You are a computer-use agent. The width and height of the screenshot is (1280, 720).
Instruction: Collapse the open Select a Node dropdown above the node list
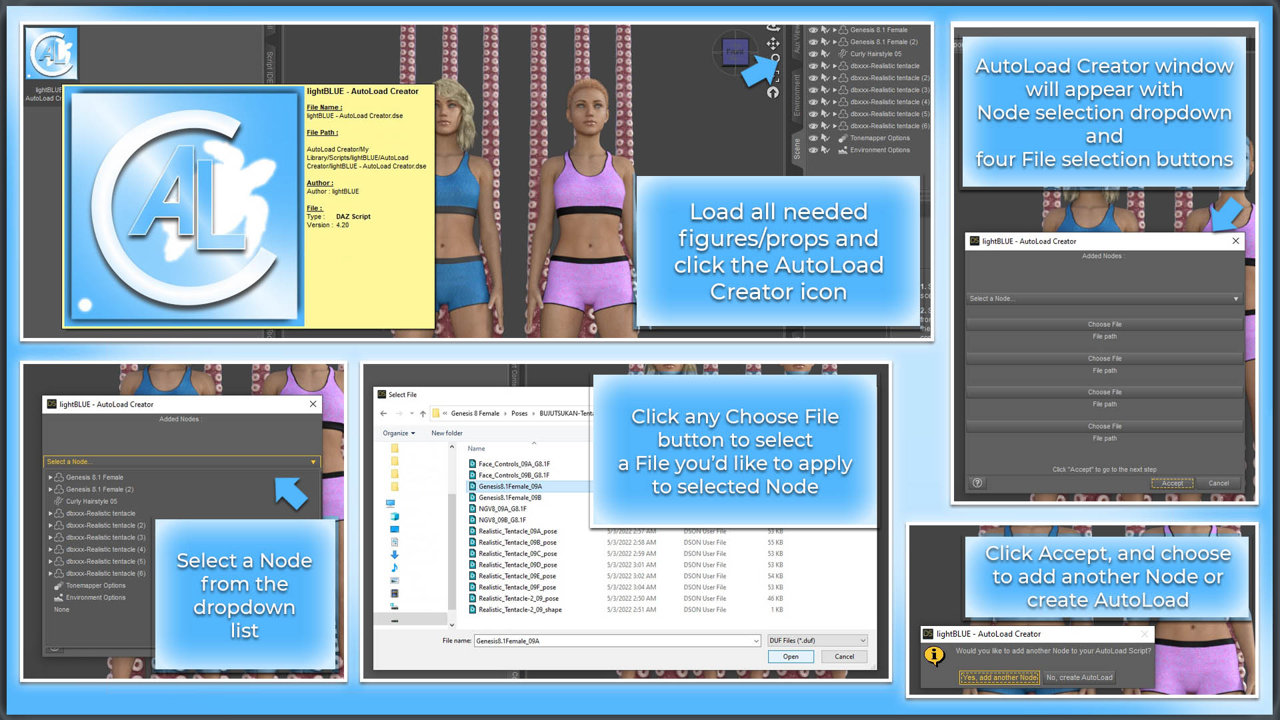coord(182,461)
